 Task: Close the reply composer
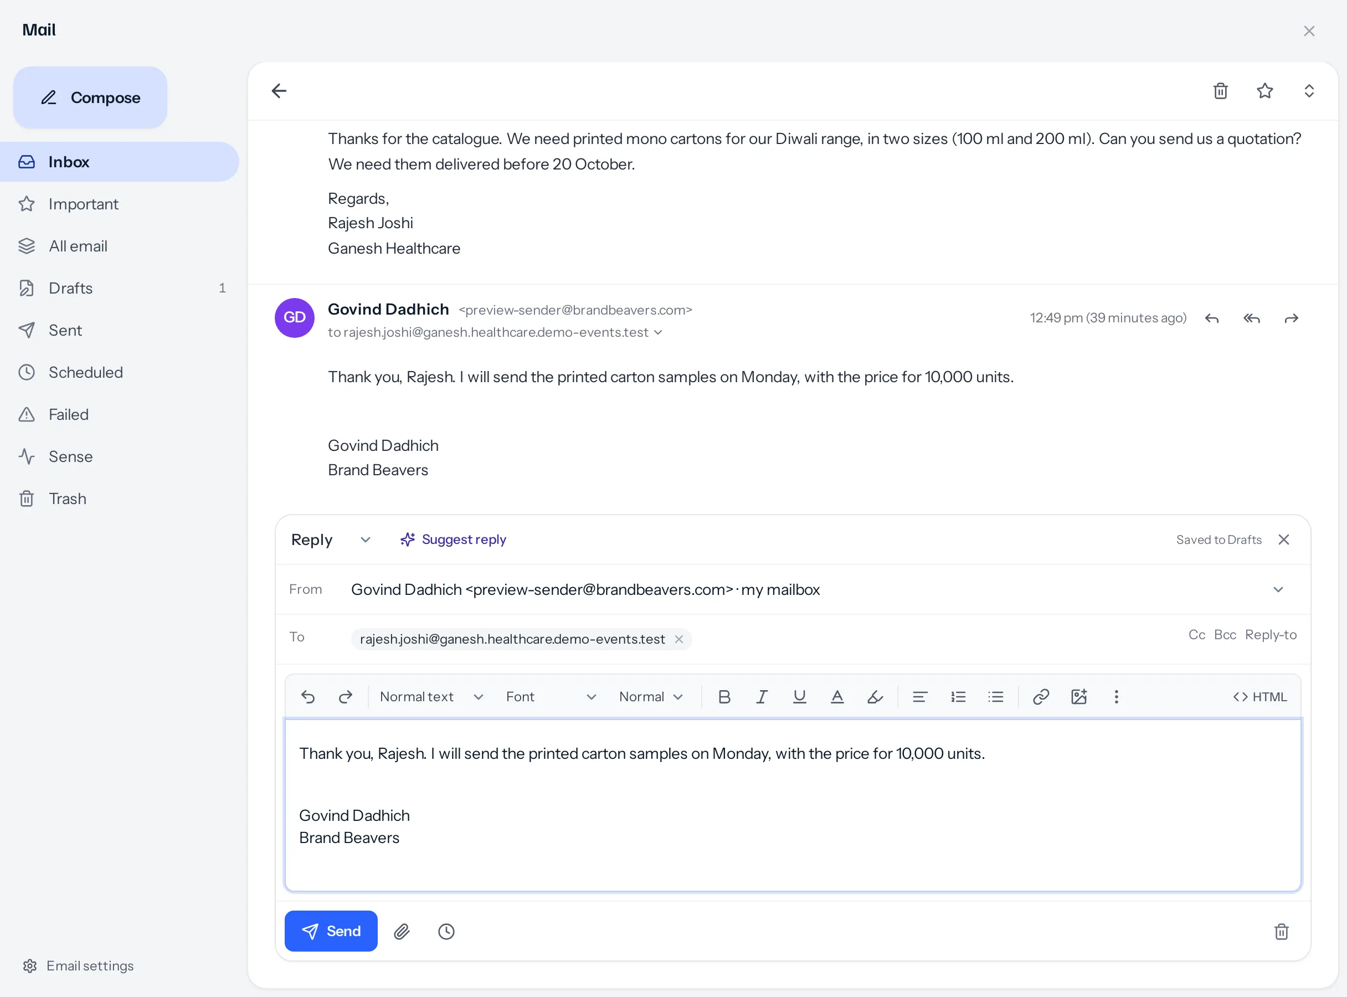pos(1284,539)
